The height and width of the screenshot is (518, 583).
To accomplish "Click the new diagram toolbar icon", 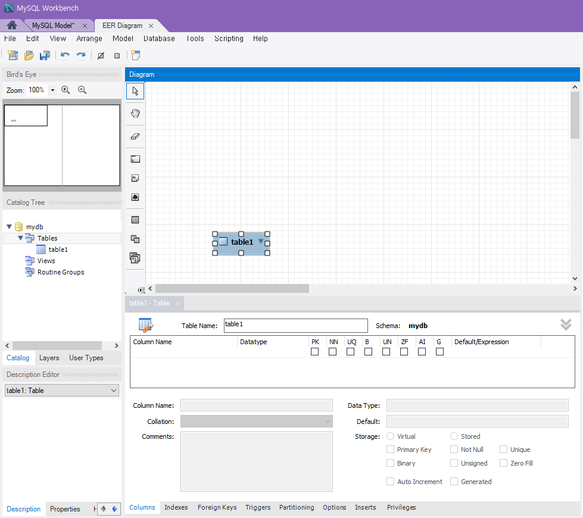I will point(135,55).
